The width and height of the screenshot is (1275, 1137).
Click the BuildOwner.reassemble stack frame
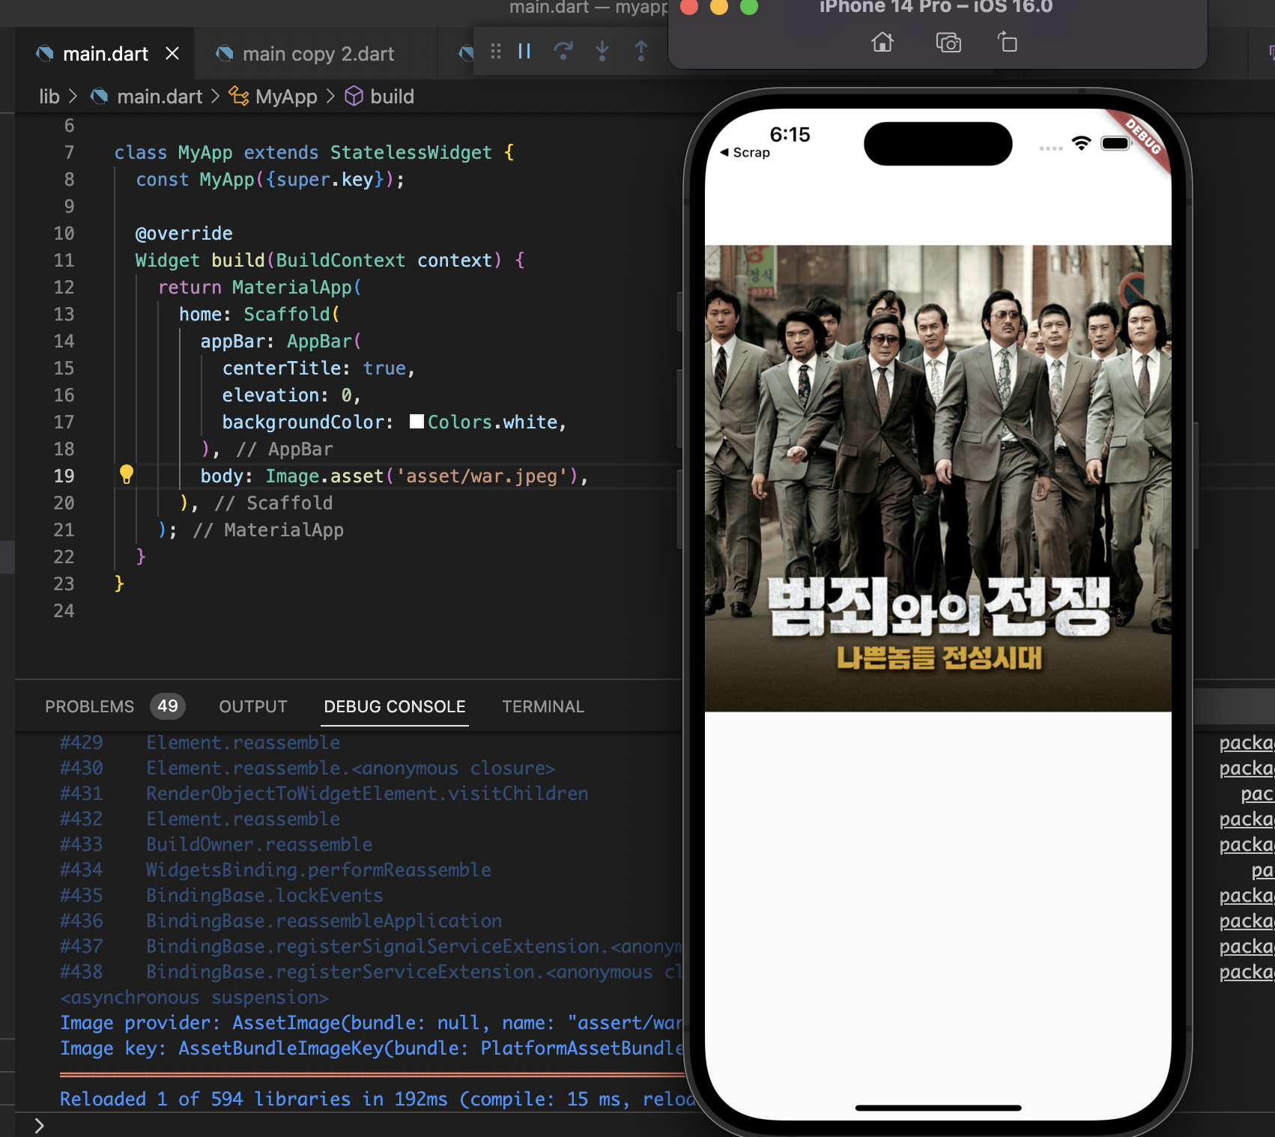click(259, 844)
